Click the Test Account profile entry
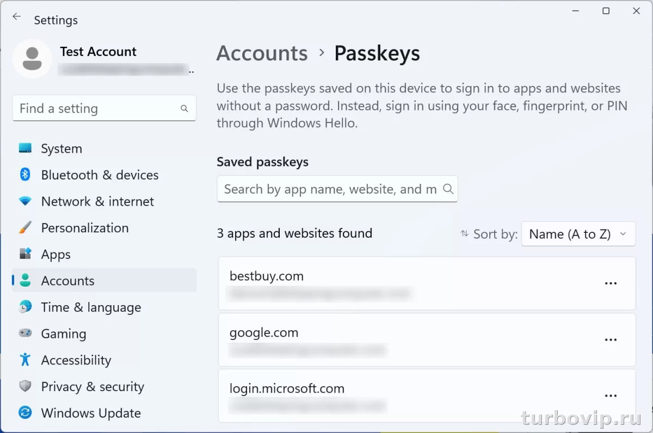653x433 pixels. (x=98, y=58)
